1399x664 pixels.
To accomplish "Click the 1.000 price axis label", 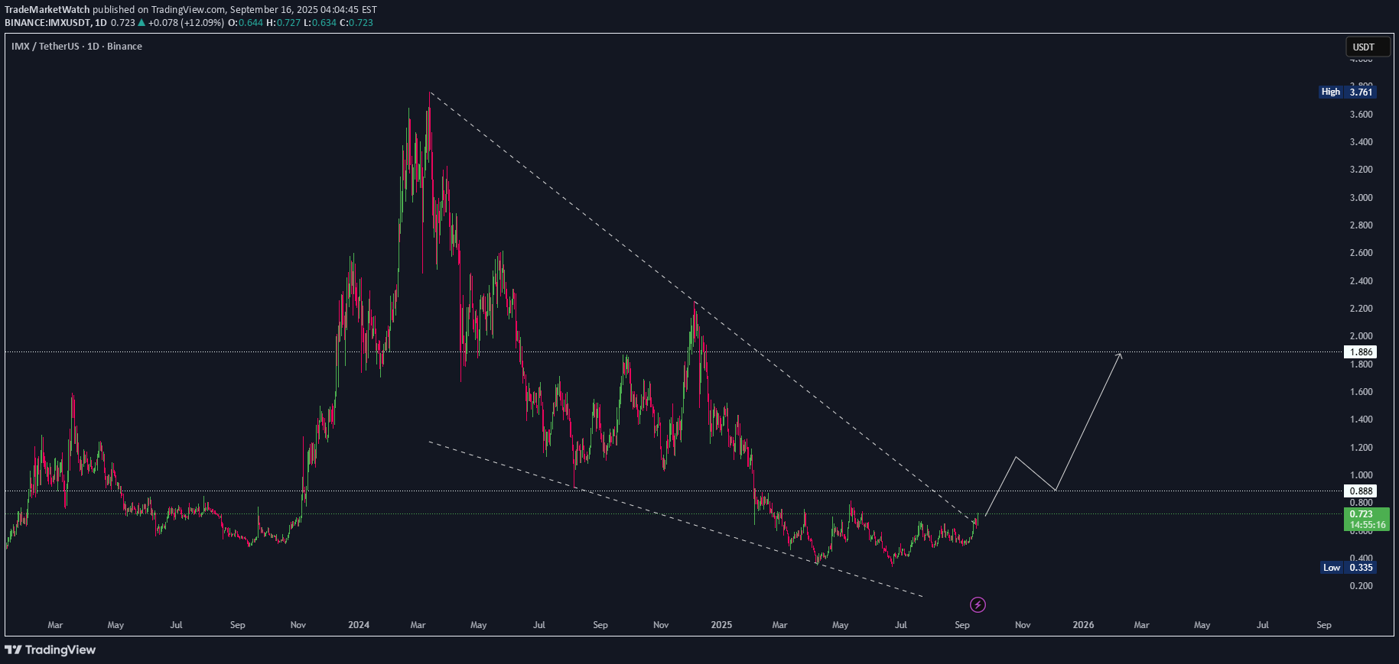I will (x=1361, y=475).
